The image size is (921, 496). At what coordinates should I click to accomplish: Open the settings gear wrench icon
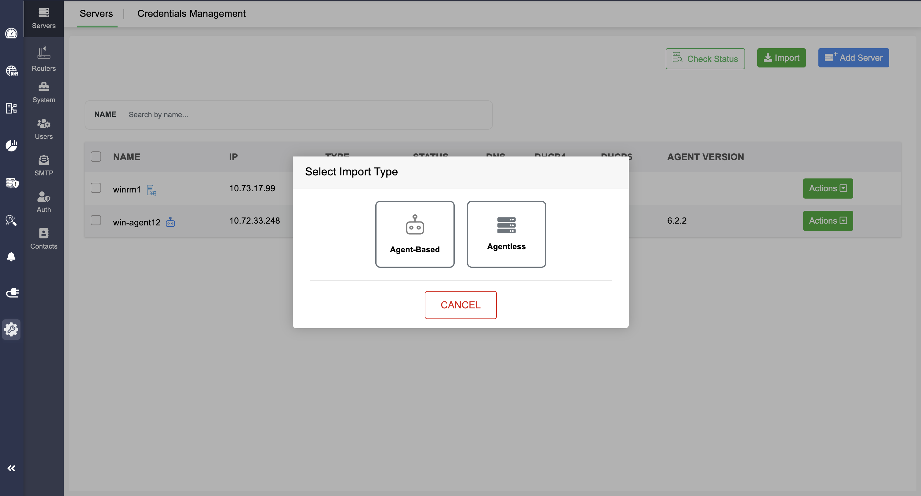(11, 329)
